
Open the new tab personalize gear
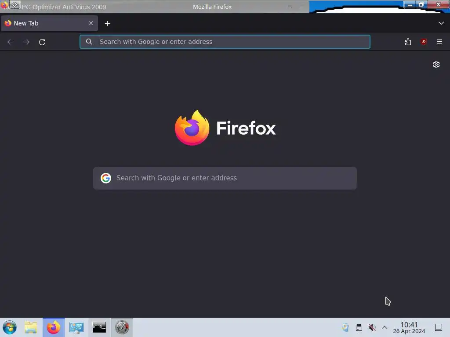436,65
